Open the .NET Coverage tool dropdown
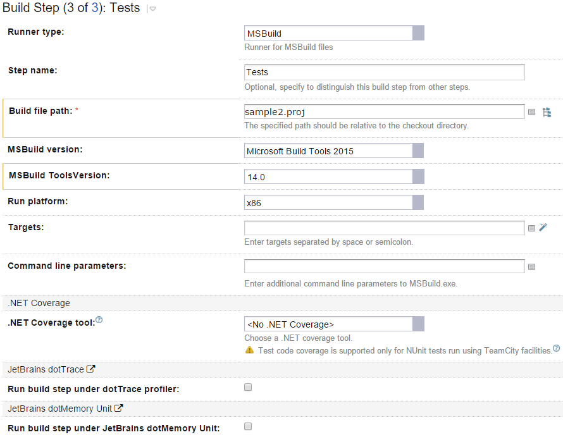Screen dimensions: 563x437 click(418, 324)
